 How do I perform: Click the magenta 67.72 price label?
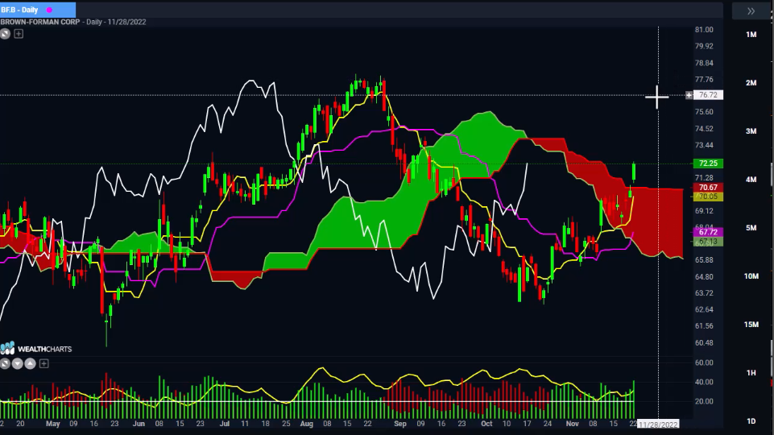[708, 232]
